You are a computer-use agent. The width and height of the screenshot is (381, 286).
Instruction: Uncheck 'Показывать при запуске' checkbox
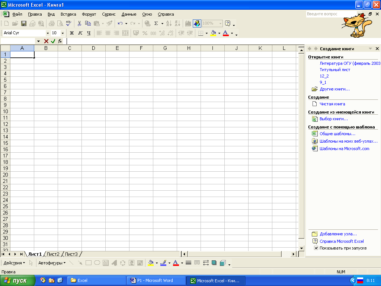tap(316, 248)
